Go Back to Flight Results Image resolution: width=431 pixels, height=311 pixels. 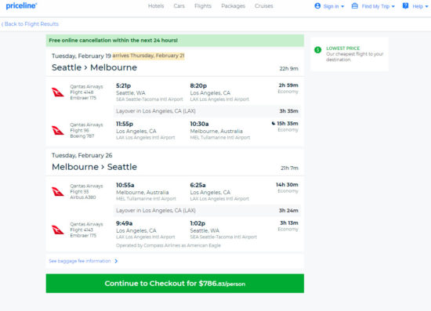tap(30, 24)
